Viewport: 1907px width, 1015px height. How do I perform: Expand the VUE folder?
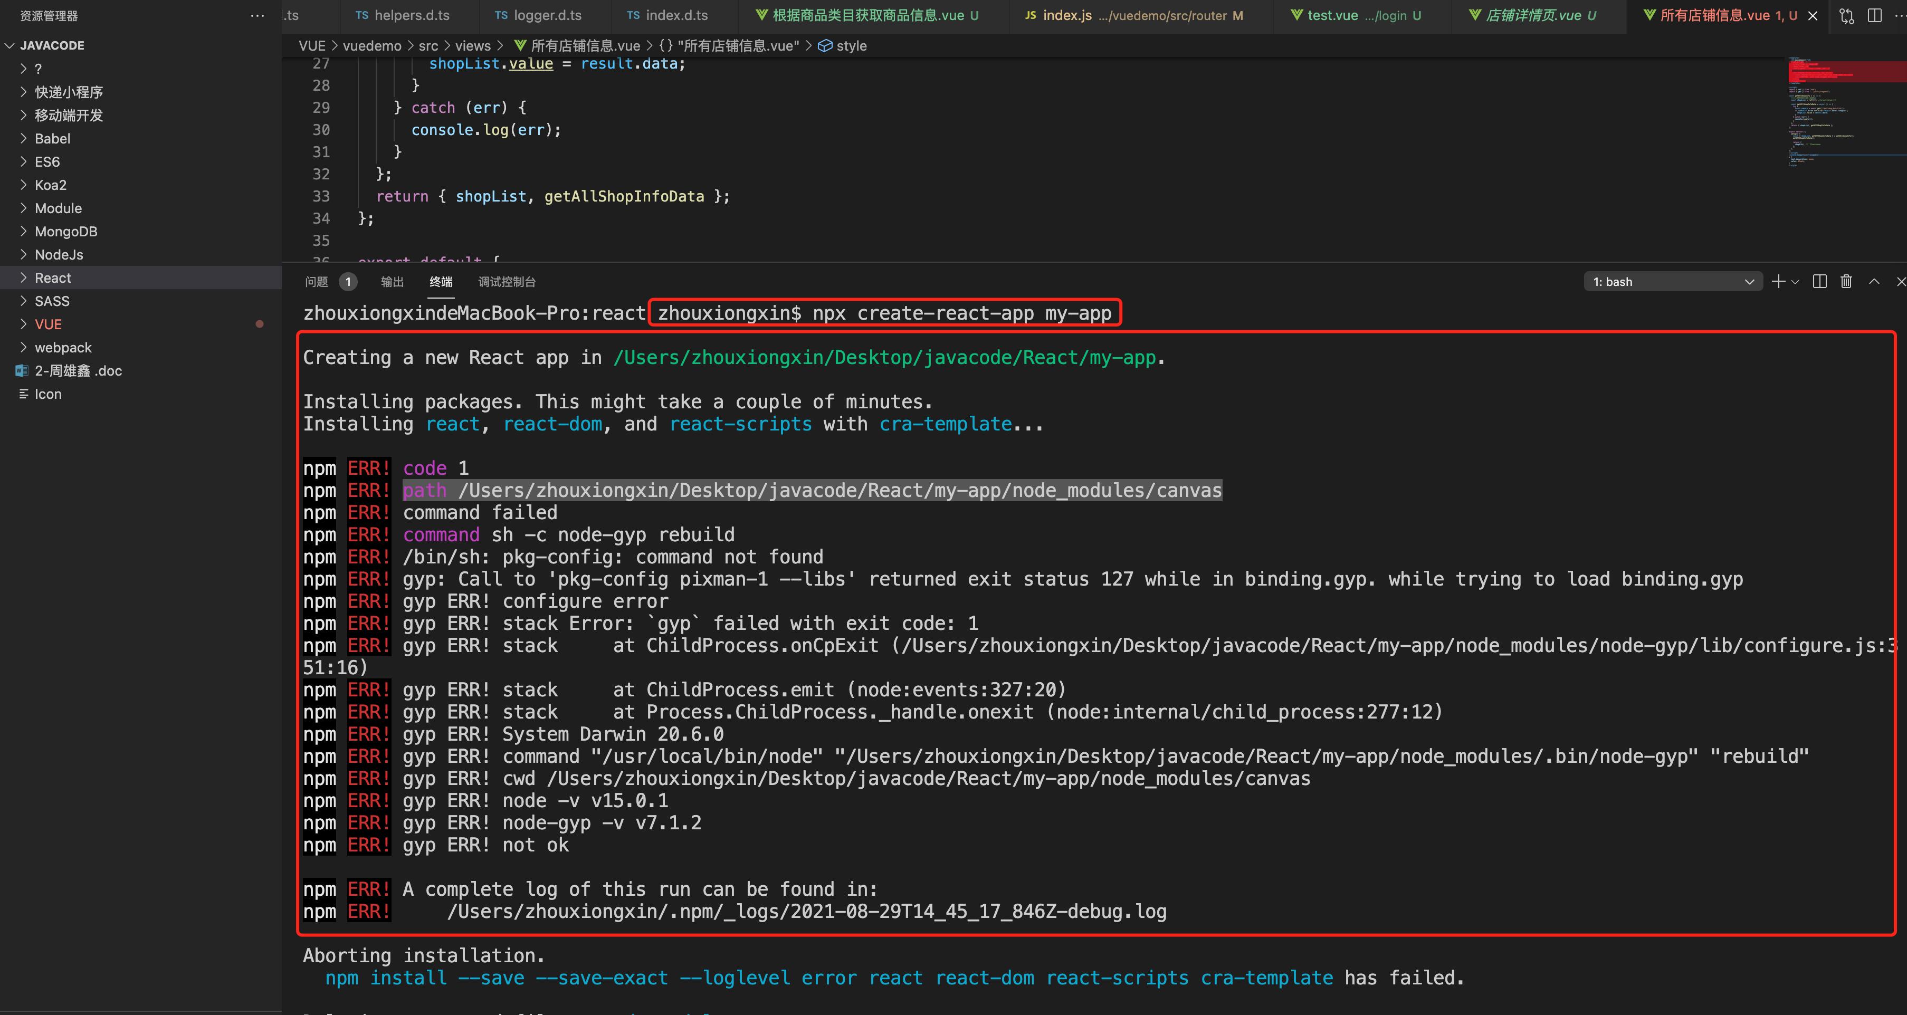point(141,324)
